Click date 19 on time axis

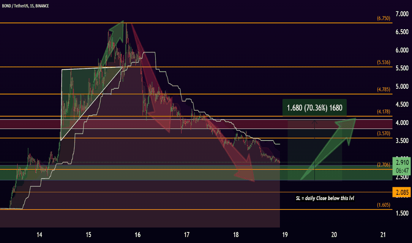tap(285, 235)
